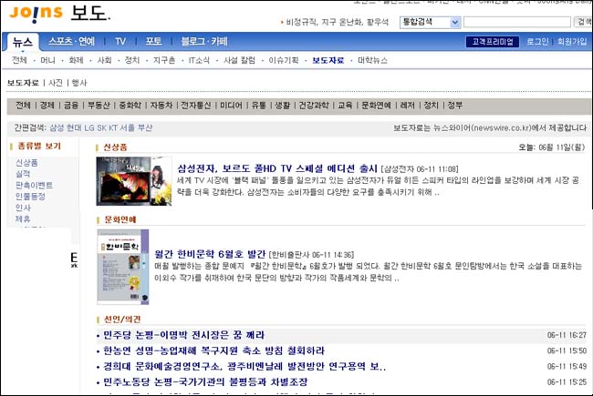Quick search for 삼성
593x396 pixels.
[57, 127]
